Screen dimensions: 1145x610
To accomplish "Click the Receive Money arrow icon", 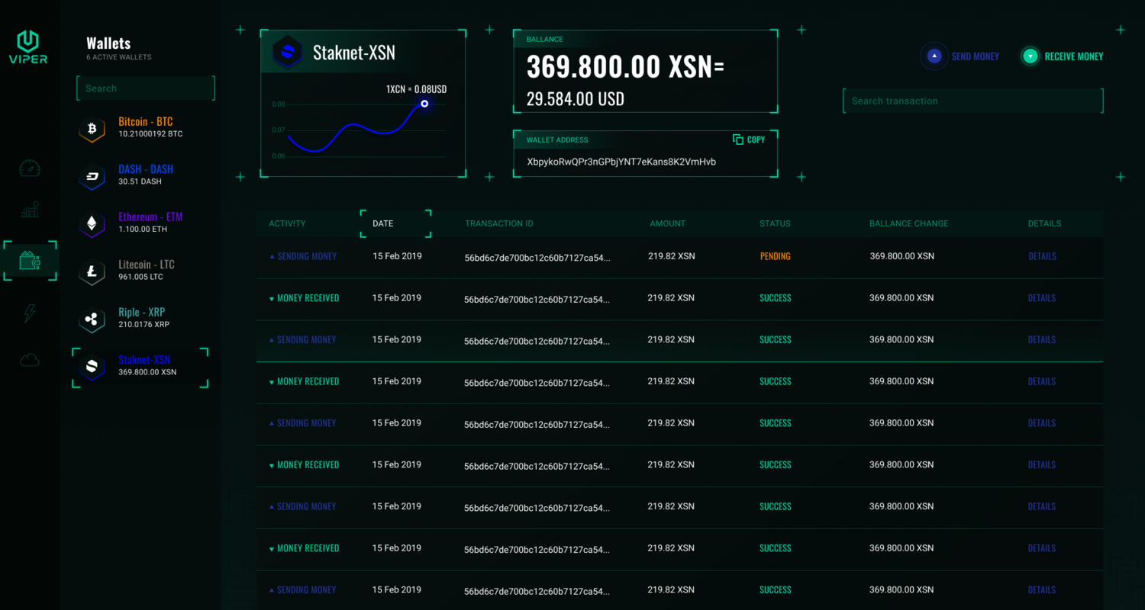I will [1030, 56].
